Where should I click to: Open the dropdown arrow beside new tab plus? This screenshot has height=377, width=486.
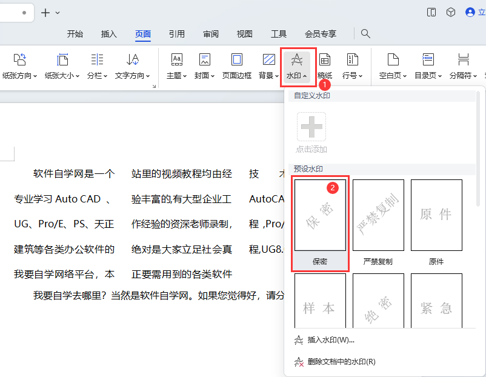click(58, 13)
